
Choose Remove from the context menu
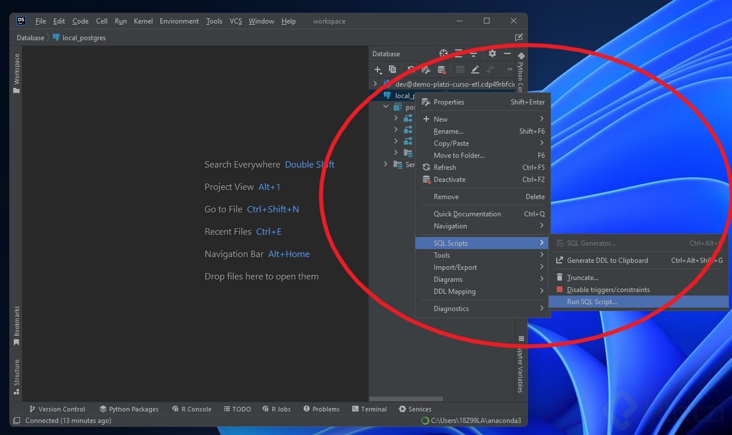[x=483, y=197]
